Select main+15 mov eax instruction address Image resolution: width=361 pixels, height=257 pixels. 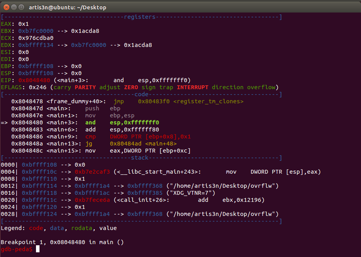click(x=27, y=151)
